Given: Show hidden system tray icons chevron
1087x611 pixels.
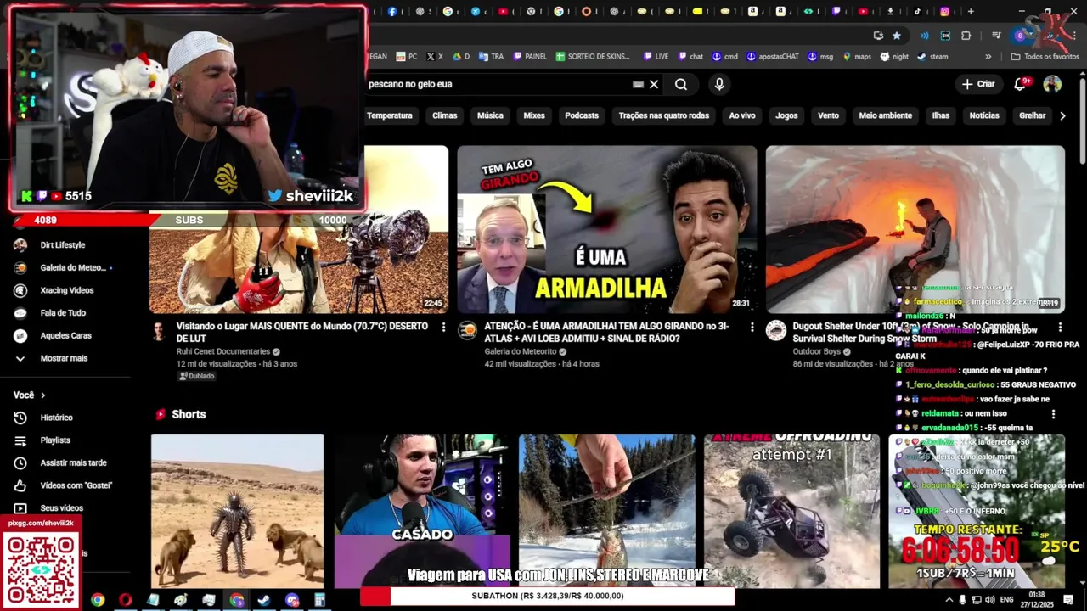Looking at the screenshot, I should [949, 600].
